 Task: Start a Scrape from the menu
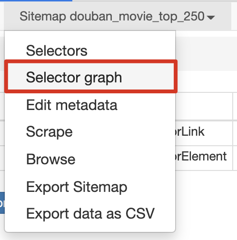49,132
